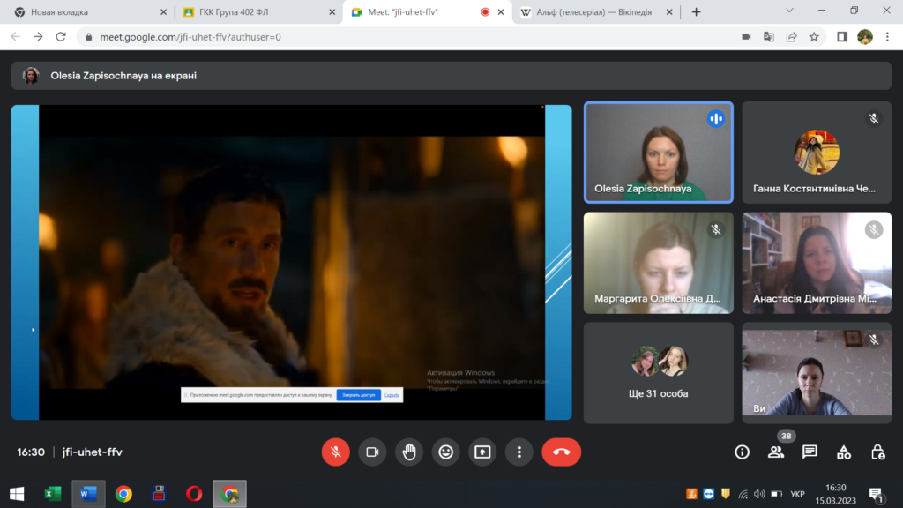The image size is (903, 508).
Task: Open the emoji reactions panel
Action: (x=446, y=452)
